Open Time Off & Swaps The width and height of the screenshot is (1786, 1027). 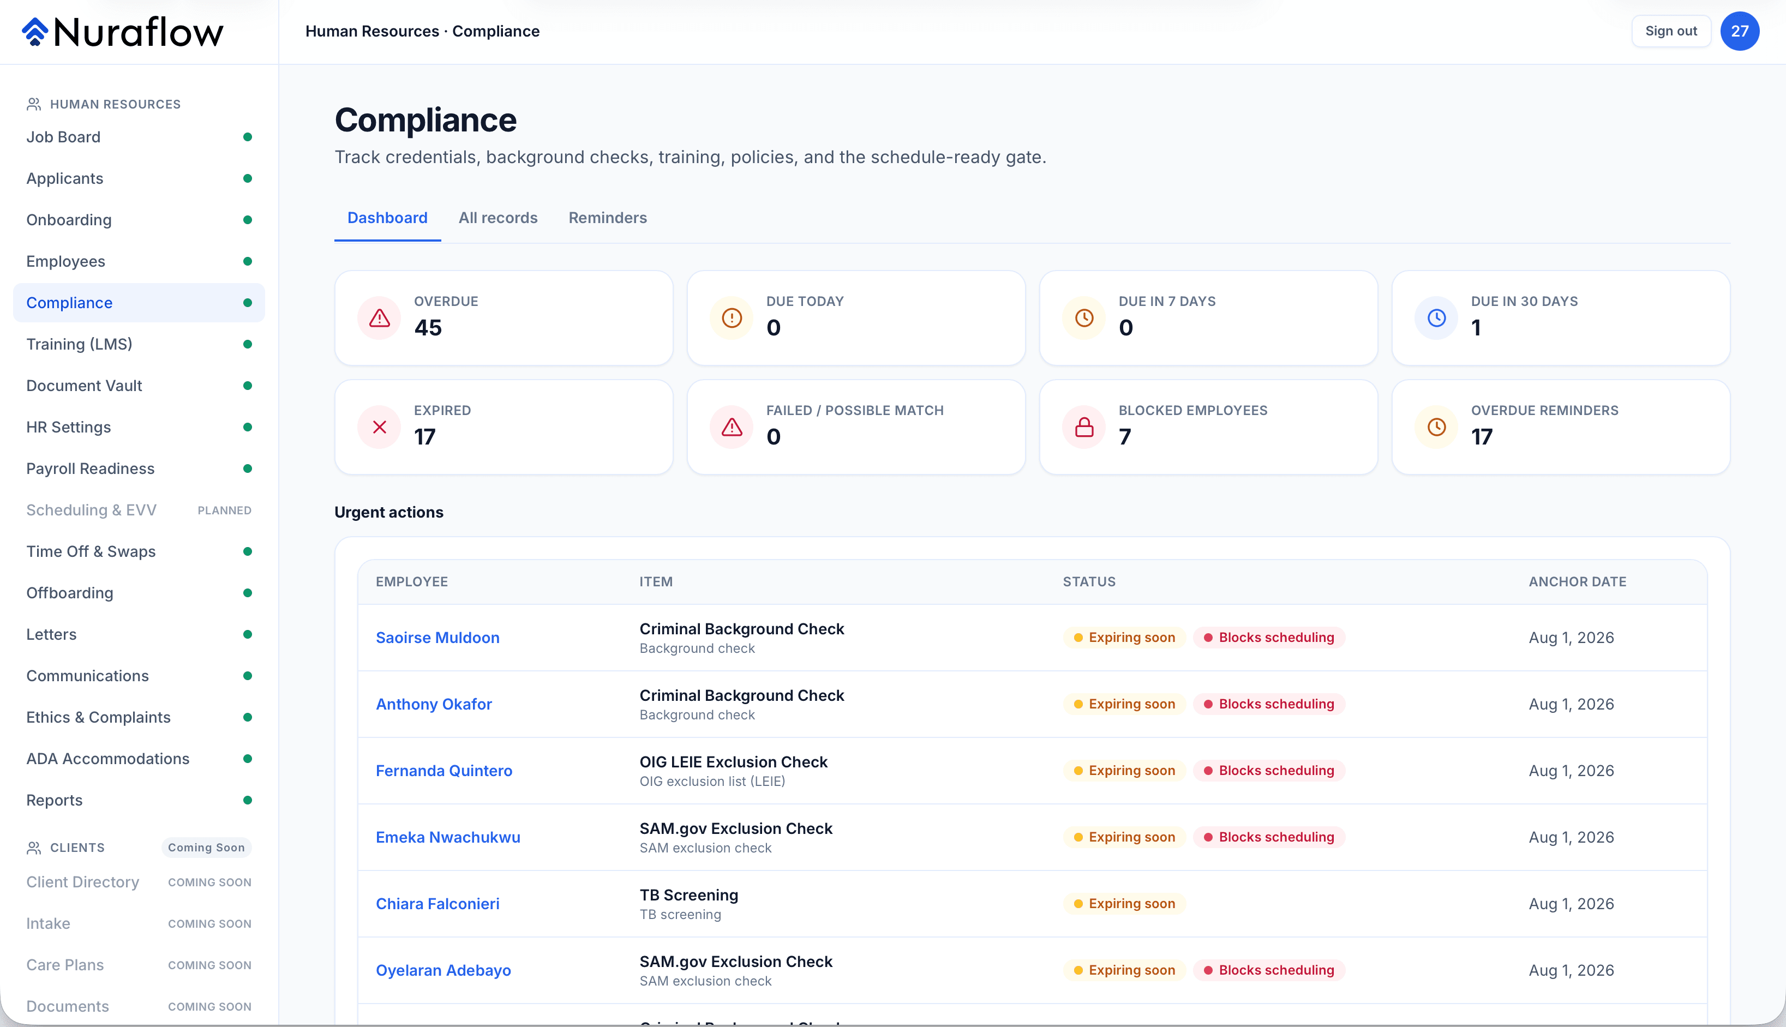[x=139, y=551]
